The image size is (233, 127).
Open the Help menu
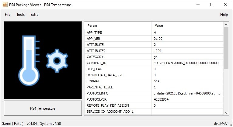coord(224,15)
